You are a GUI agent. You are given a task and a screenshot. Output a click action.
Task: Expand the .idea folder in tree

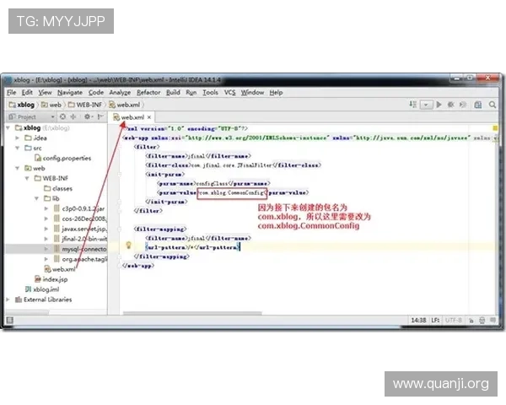coord(19,137)
